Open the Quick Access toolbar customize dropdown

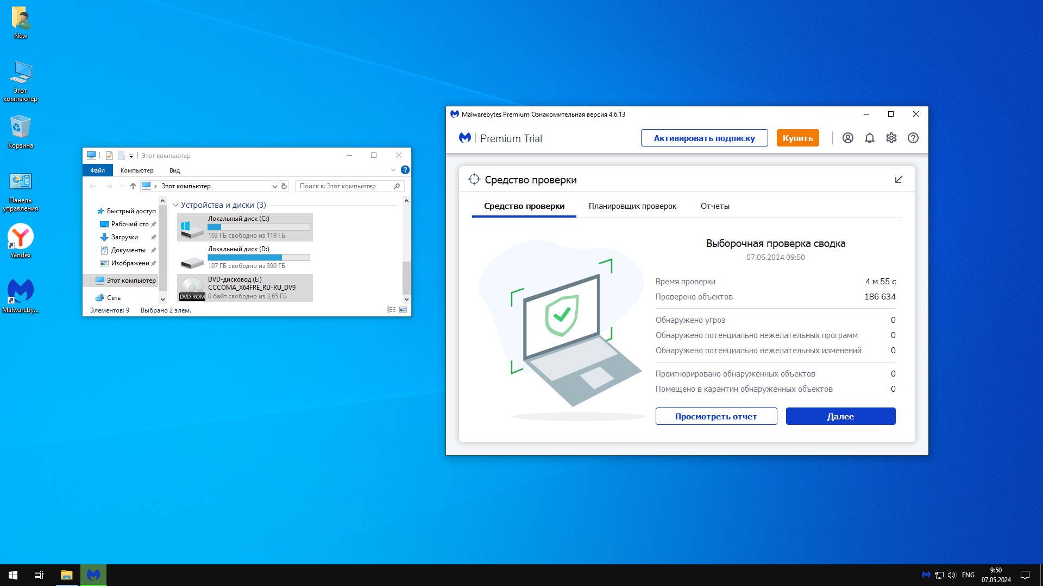click(131, 156)
